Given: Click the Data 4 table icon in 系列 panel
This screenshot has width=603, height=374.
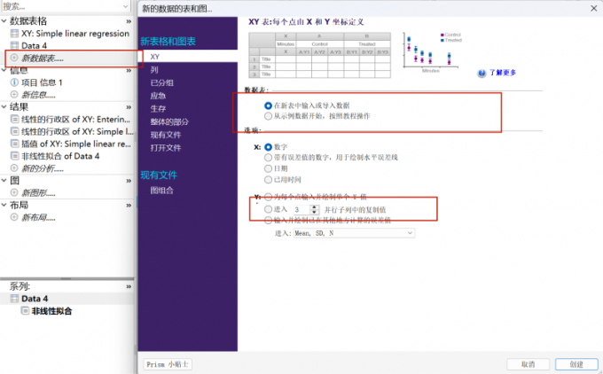Looking at the screenshot, I should (x=14, y=299).
